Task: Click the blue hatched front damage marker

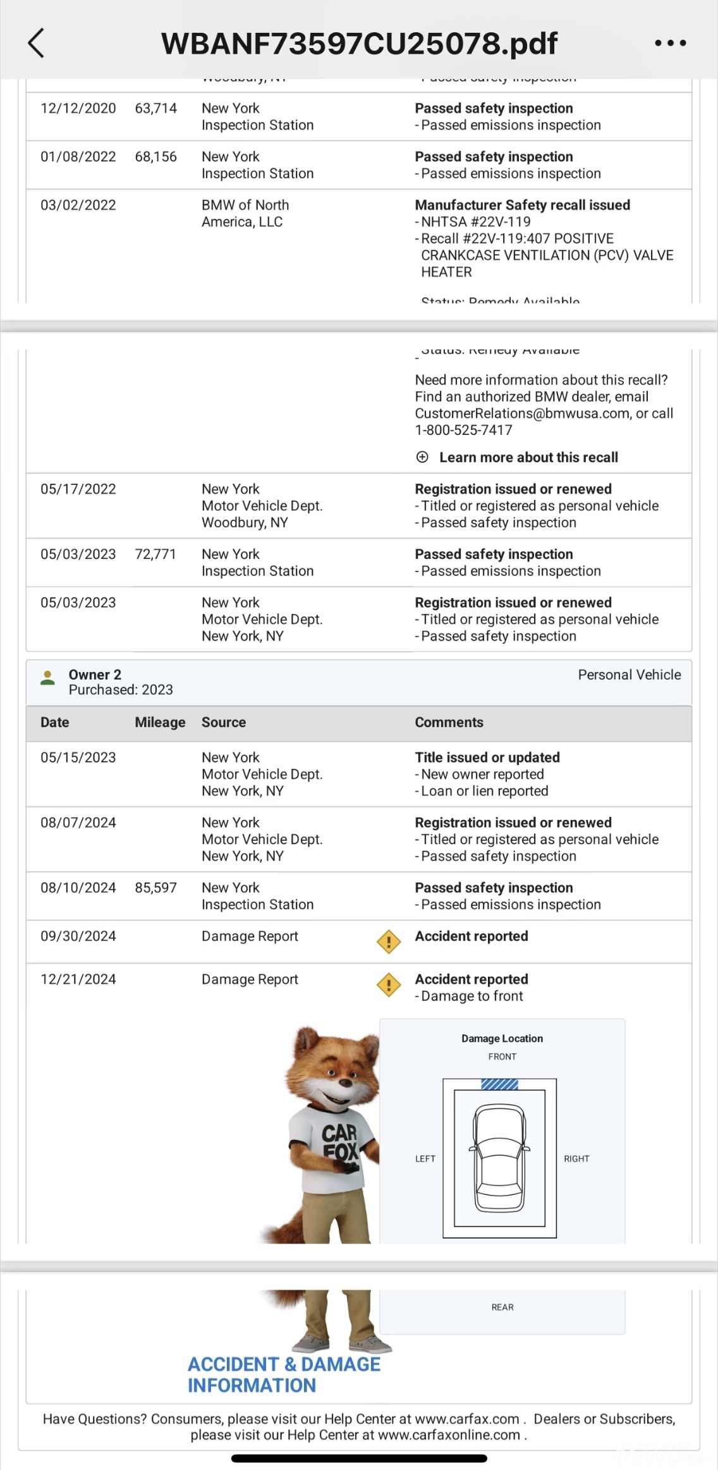Action: point(499,1085)
